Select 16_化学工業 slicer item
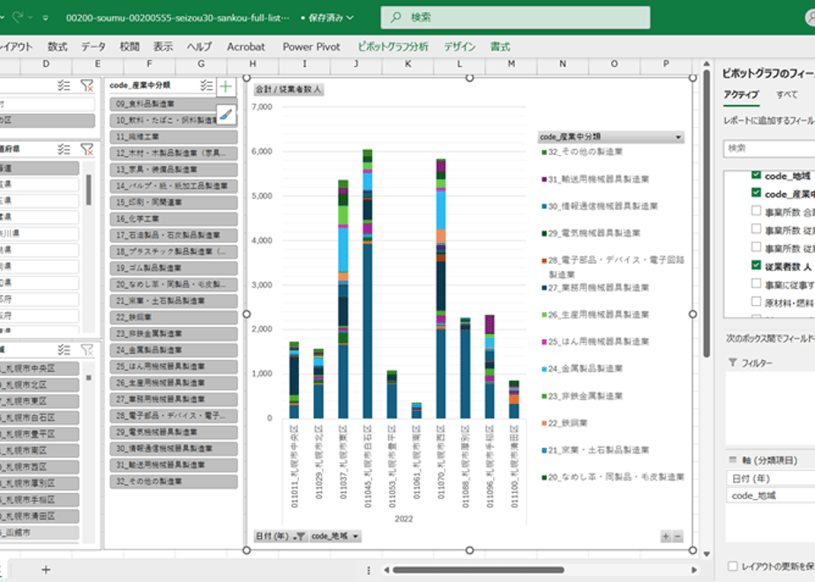The image size is (815, 582). (x=174, y=219)
